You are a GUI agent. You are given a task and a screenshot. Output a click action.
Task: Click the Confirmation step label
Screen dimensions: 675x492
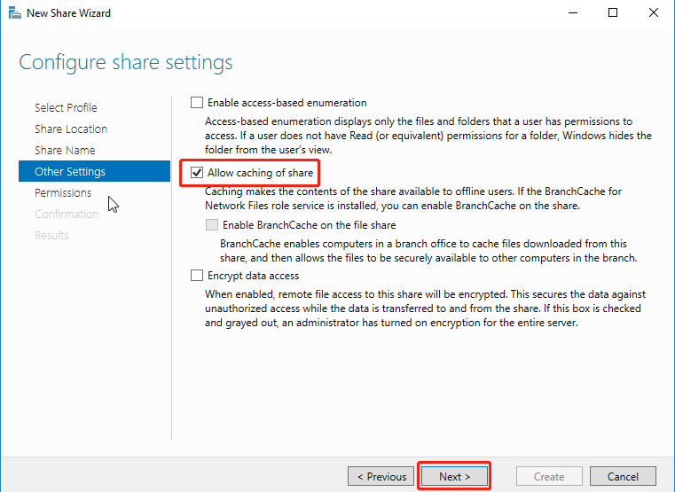67,215
